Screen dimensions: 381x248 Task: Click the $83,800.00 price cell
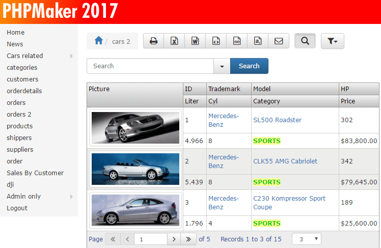pyautogui.click(x=359, y=141)
